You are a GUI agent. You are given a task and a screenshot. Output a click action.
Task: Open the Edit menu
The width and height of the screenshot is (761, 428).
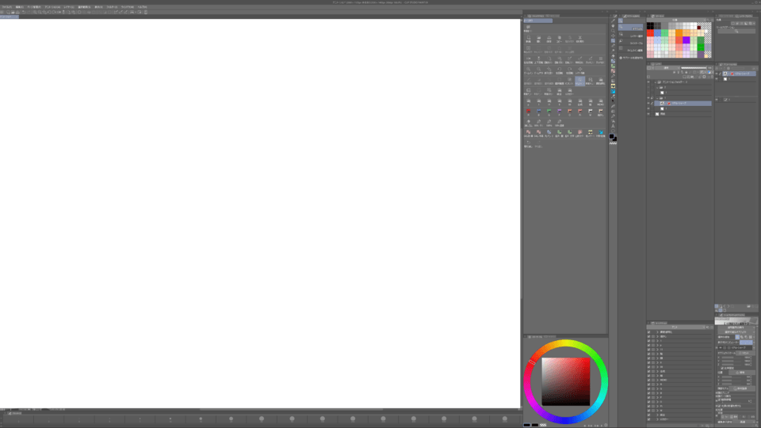[x=19, y=7]
